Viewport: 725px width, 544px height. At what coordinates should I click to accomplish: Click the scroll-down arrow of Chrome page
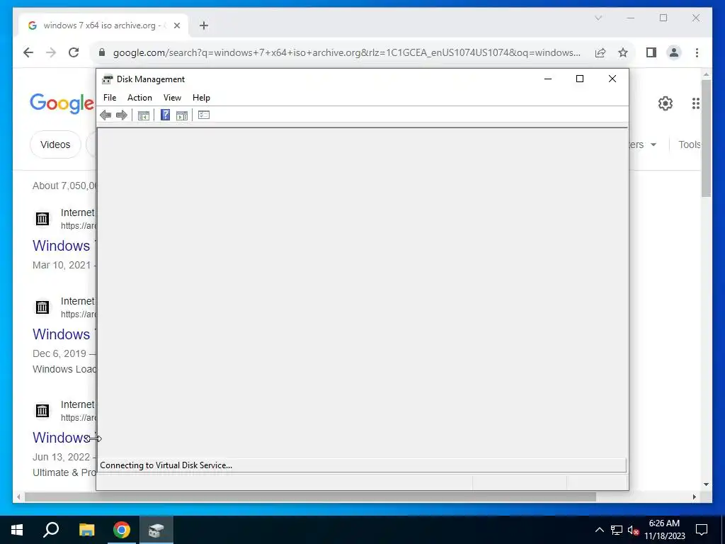706,484
